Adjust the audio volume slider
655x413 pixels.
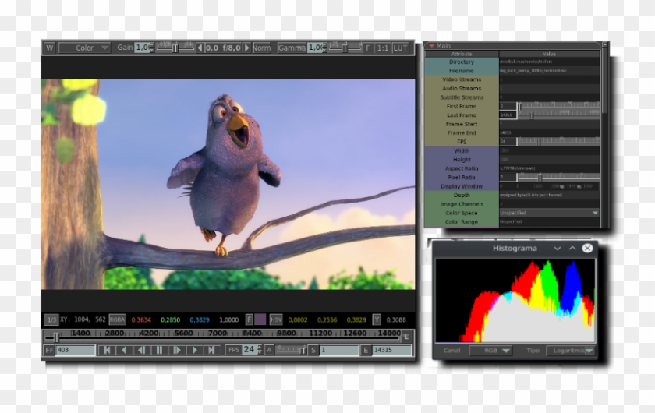(x=292, y=350)
